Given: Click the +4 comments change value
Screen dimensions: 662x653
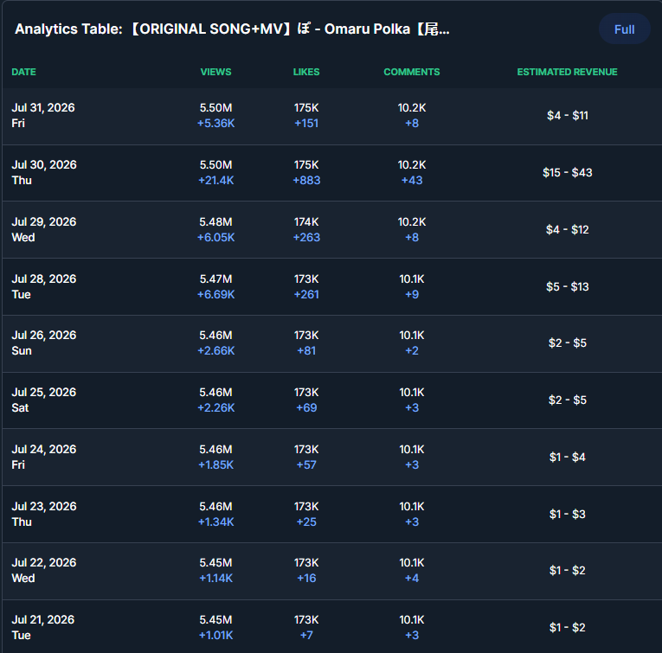Looking at the screenshot, I should 412,579.
